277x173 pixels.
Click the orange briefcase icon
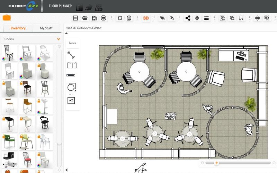(7, 18)
